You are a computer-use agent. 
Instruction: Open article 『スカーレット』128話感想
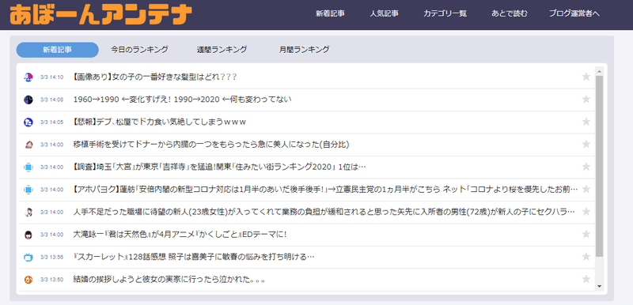pyautogui.click(x=194, y=257)
